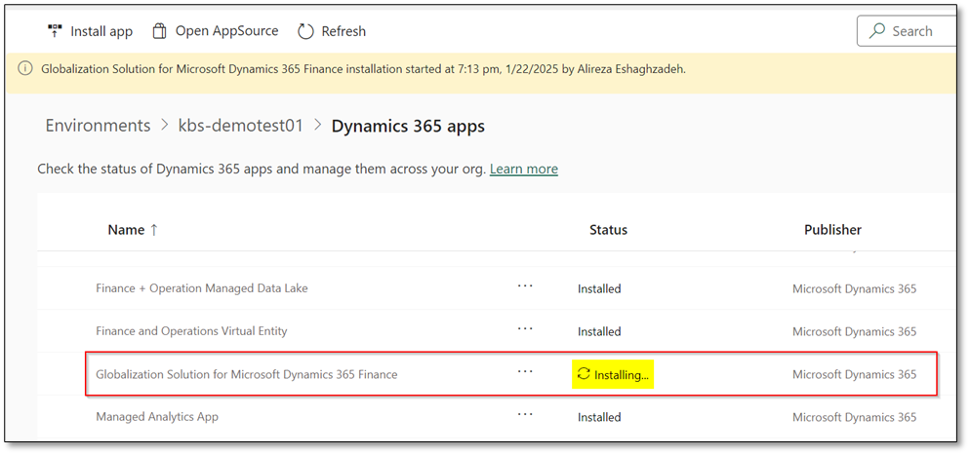Click the Publisher column header
Screen dimensions: 970x455
(832, 230)
